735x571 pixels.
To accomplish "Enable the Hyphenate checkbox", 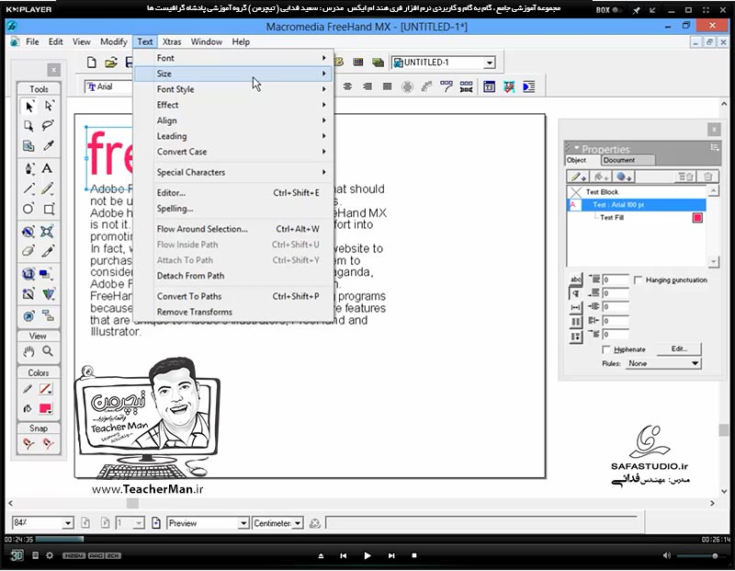I will pyautogui.click(x=606, y=349).
